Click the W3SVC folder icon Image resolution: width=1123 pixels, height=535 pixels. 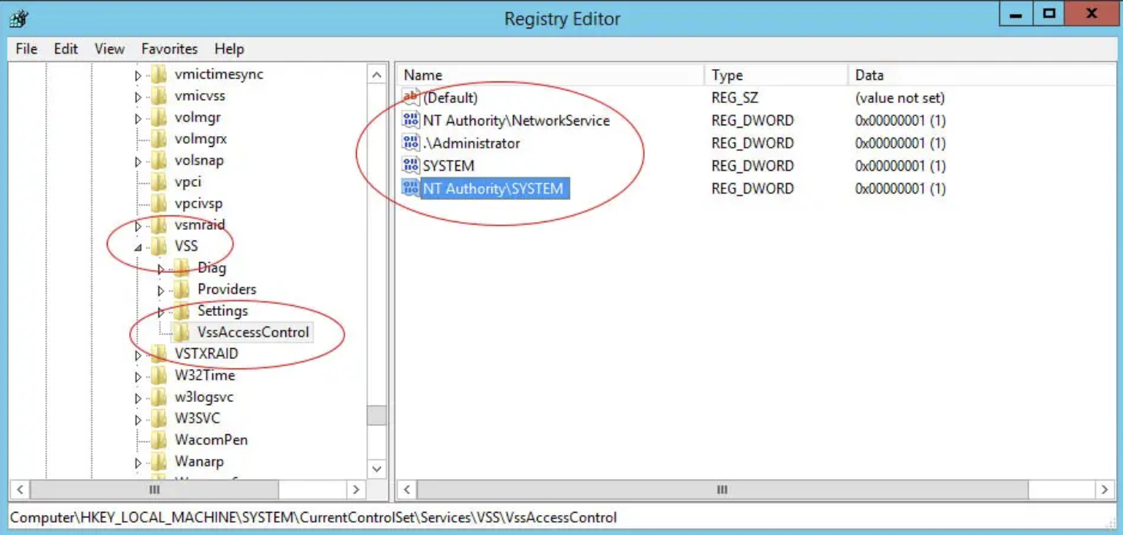159,418
